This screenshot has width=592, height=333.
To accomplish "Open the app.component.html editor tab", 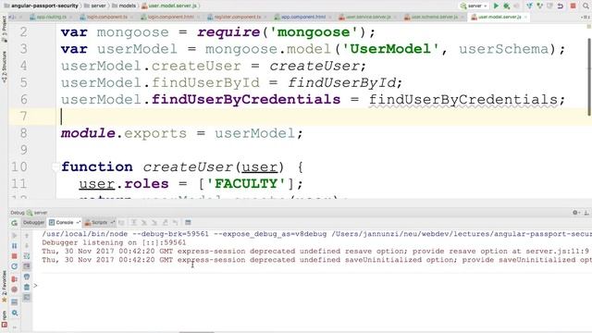I will tap(302, 17).
